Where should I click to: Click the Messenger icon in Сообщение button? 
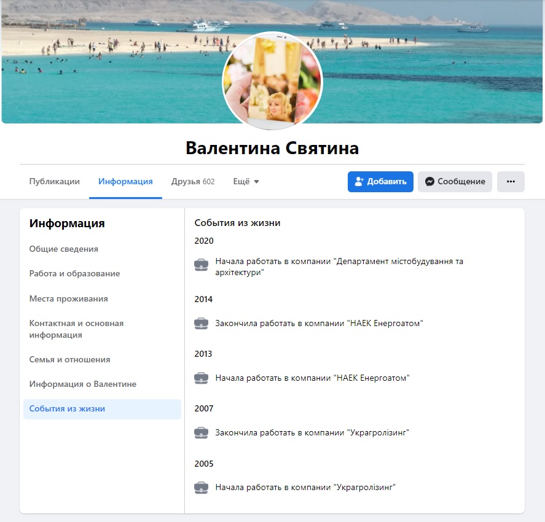coord(429,182)
